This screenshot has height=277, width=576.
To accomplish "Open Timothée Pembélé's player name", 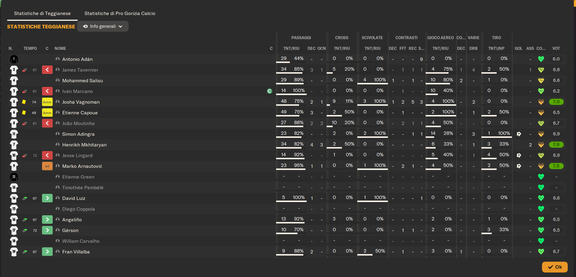I will coord(83,188).
